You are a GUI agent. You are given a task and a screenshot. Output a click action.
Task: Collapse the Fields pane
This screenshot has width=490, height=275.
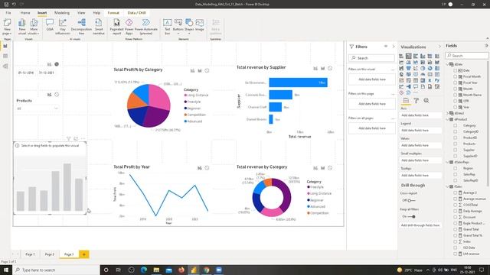tap(486, 46)
